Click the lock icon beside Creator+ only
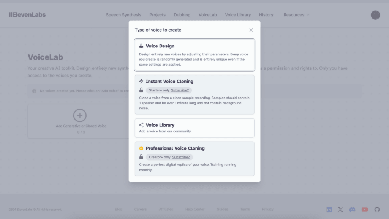 [141, 157]
